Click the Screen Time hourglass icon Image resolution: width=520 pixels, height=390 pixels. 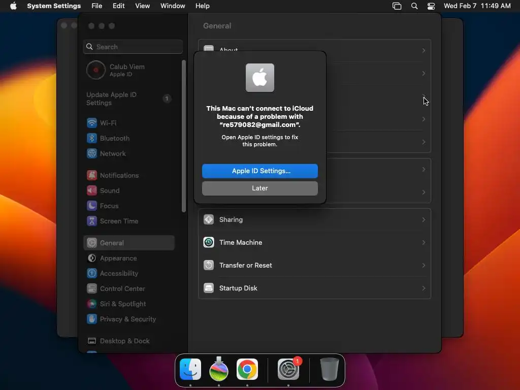[92, 221]
